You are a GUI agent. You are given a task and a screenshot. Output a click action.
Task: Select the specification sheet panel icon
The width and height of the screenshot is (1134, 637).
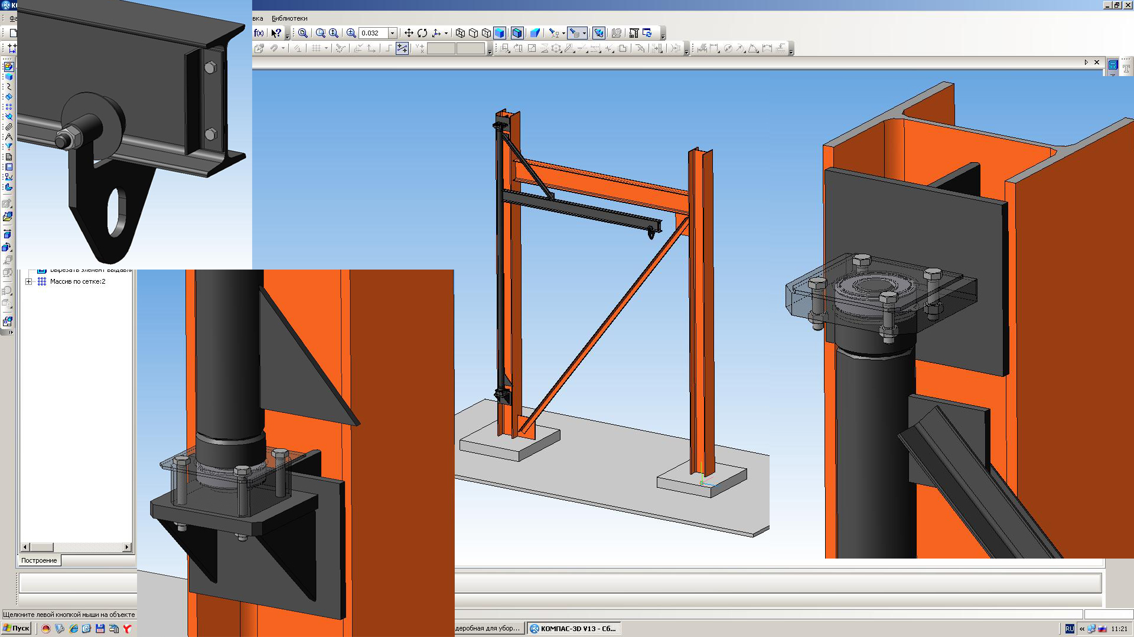(8, 157)
